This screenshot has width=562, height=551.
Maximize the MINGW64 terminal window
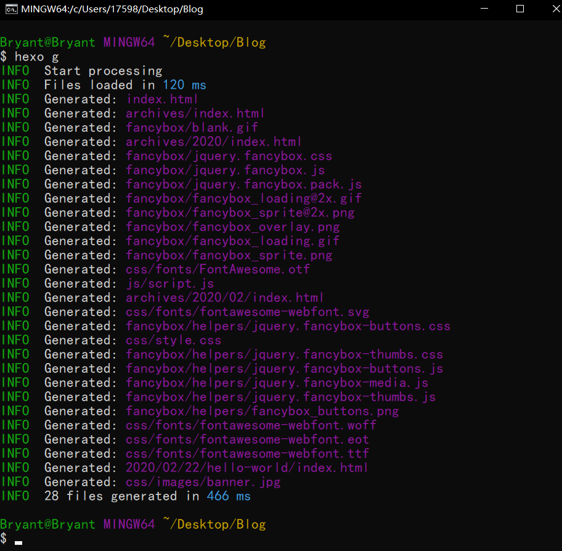pyautogui.click(x=519, y=9)
